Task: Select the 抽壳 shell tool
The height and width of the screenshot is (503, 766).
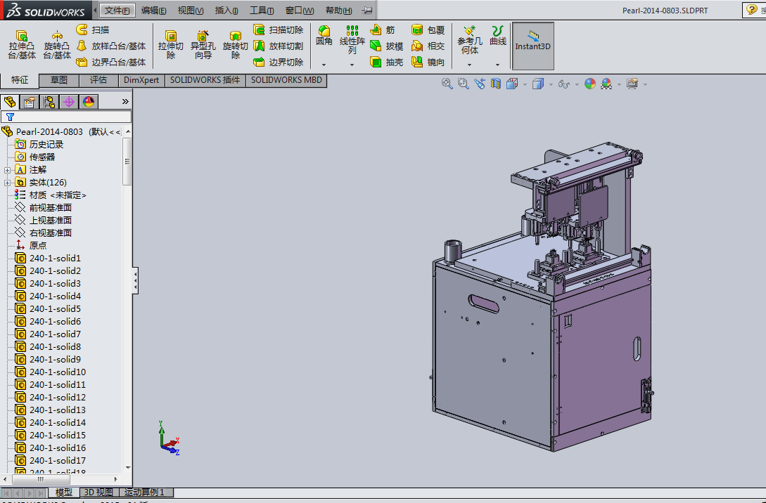Action: [386, 62]
